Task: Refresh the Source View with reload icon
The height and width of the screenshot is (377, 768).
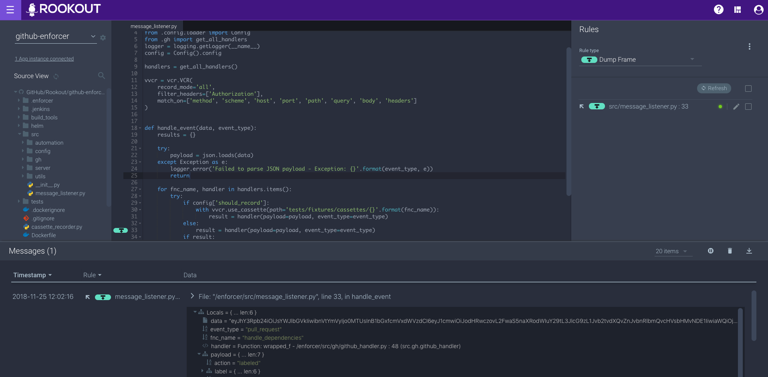Action: 56,76
